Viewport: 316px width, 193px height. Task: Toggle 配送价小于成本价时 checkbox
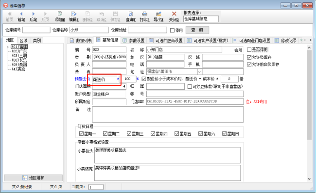[144, 79]
